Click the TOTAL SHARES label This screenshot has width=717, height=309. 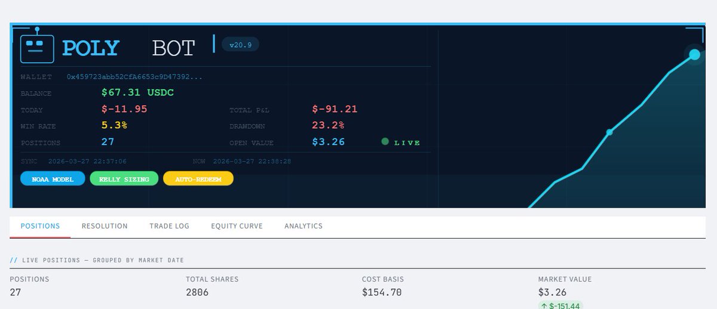coord(212,279)
